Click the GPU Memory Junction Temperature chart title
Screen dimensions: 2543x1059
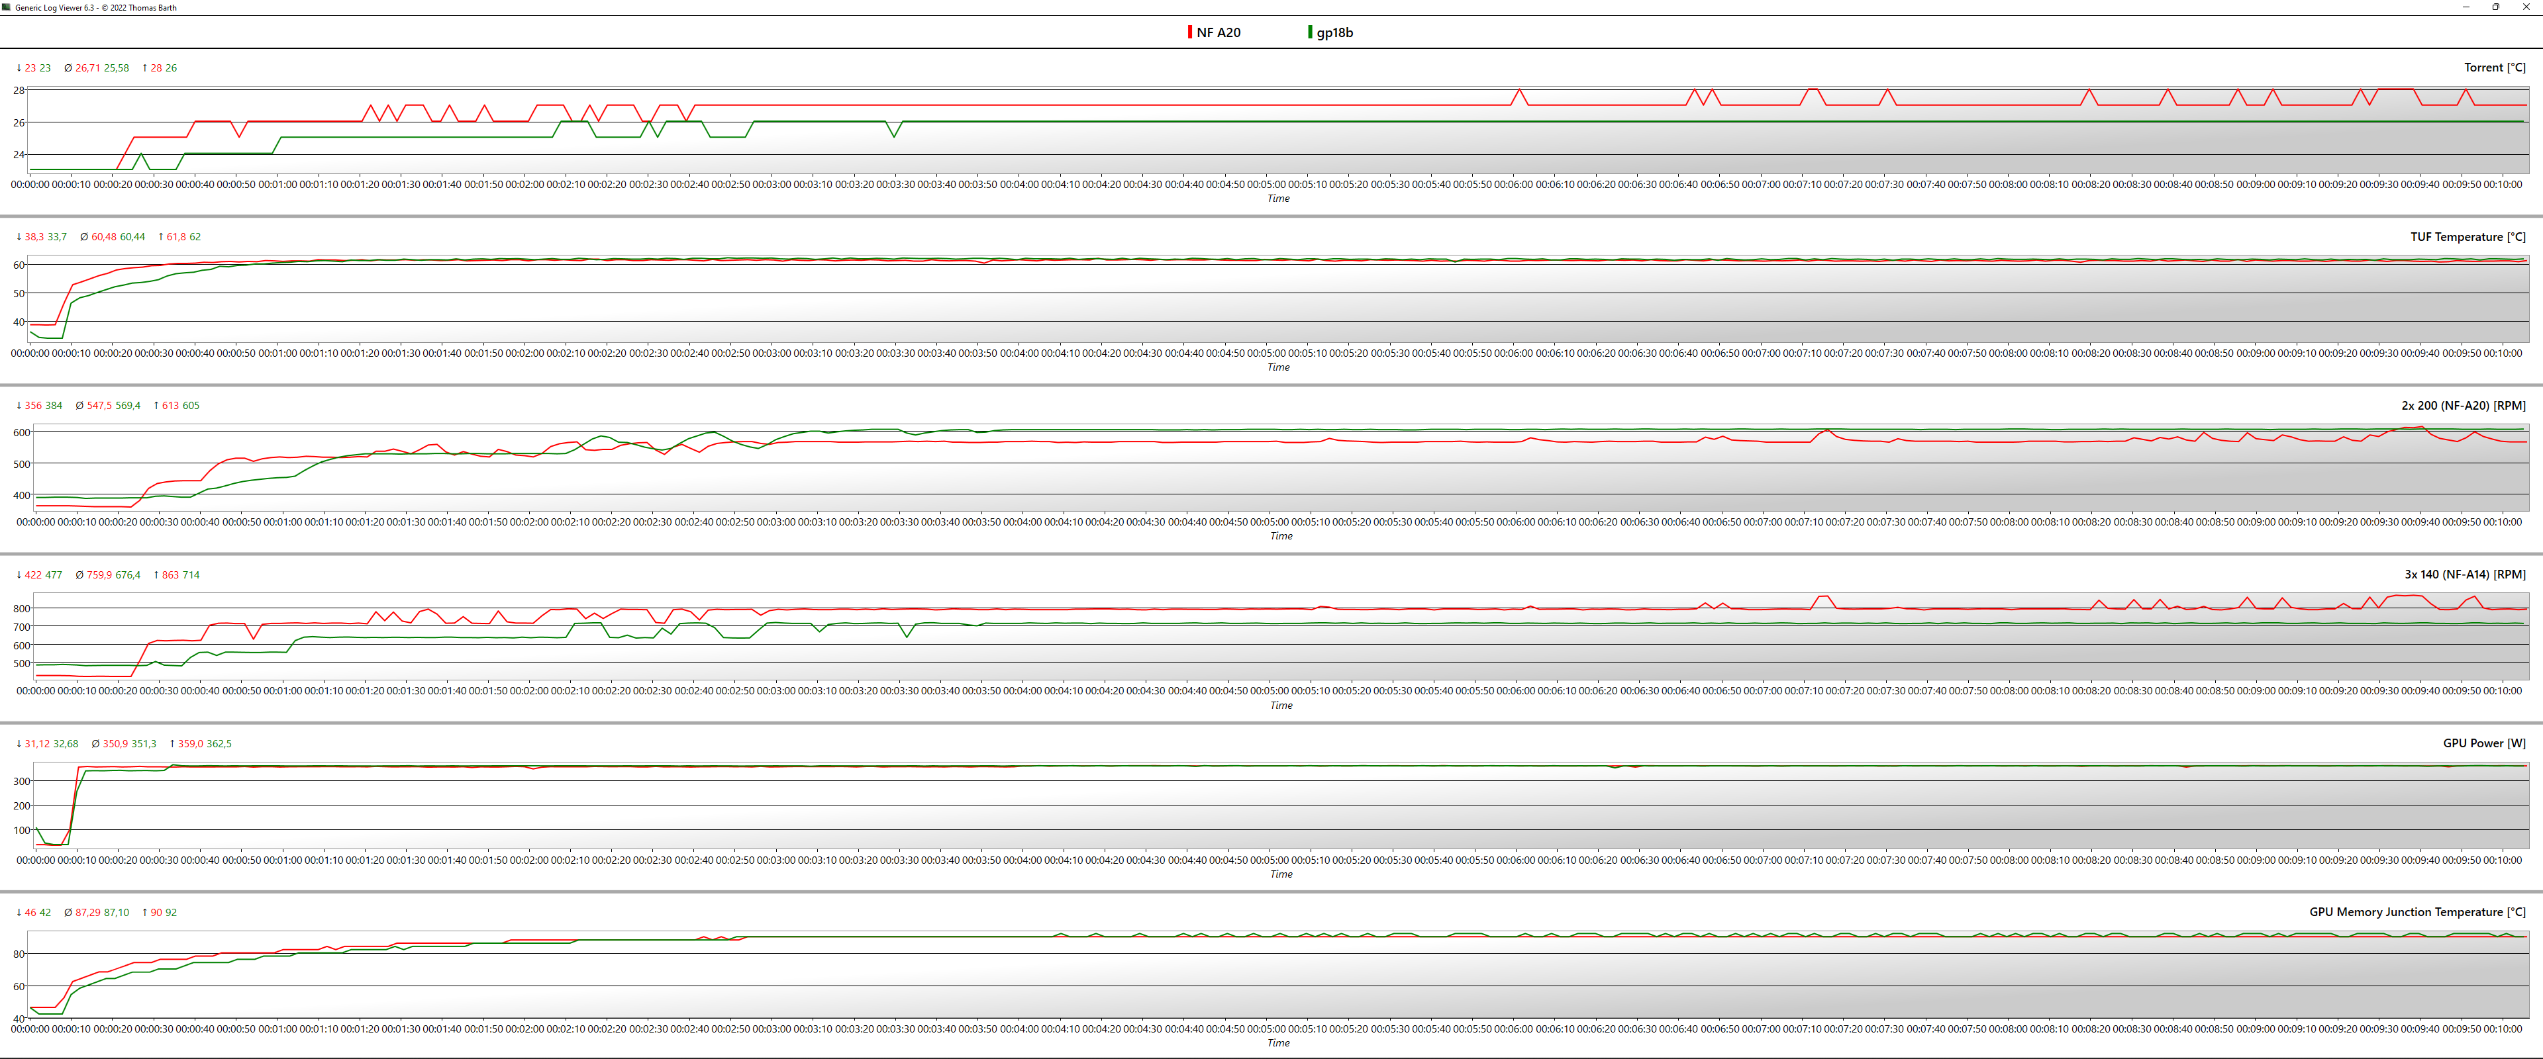[x=2417, y=912]
